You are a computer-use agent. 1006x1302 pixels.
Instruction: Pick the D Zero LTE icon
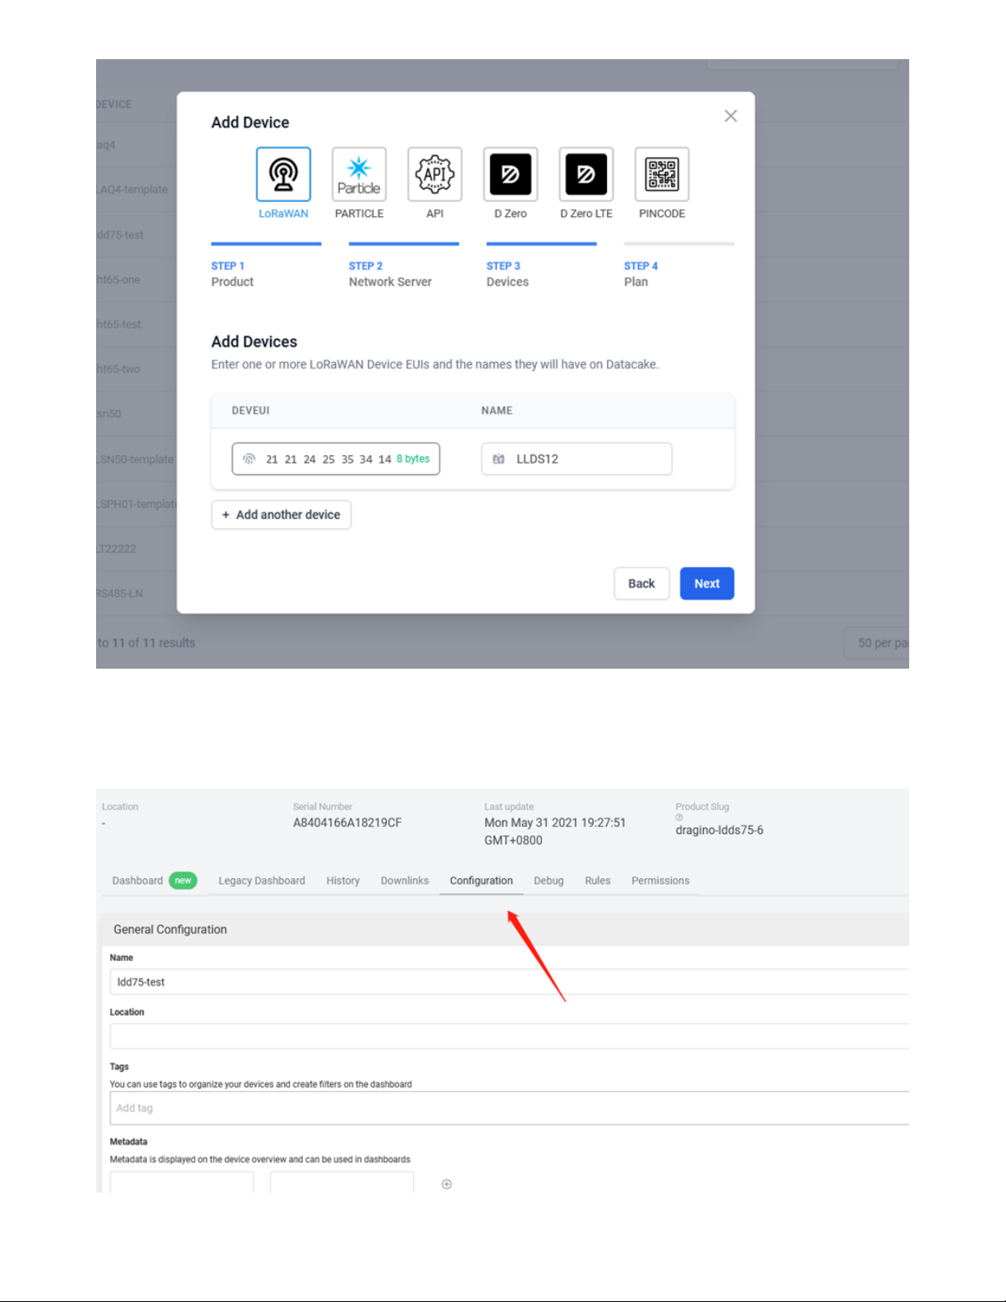click(586, 174)
